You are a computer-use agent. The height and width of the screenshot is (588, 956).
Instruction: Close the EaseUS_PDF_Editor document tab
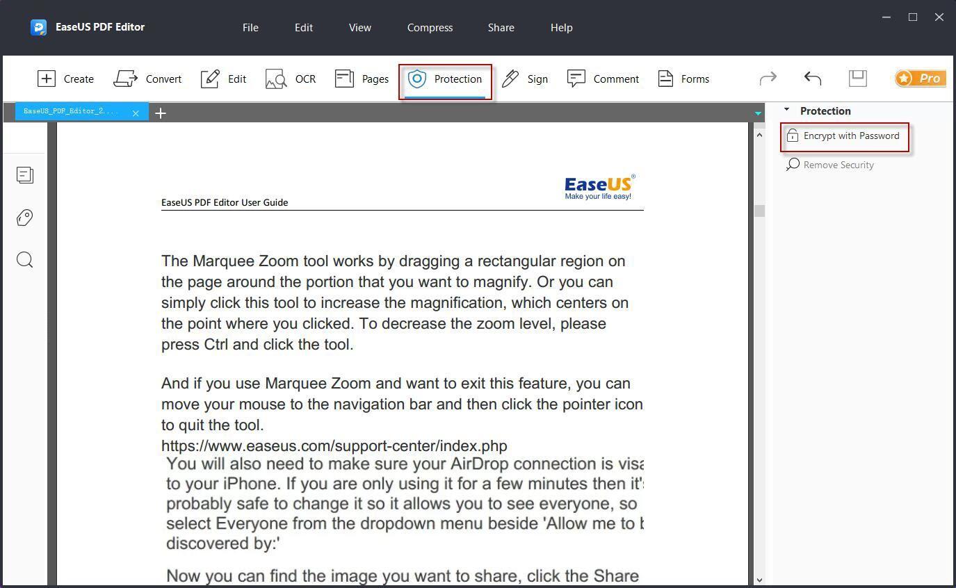coord(136,113)
